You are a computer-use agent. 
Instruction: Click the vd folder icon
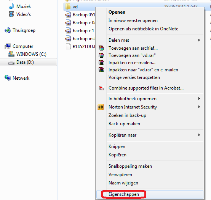(68, 6)
